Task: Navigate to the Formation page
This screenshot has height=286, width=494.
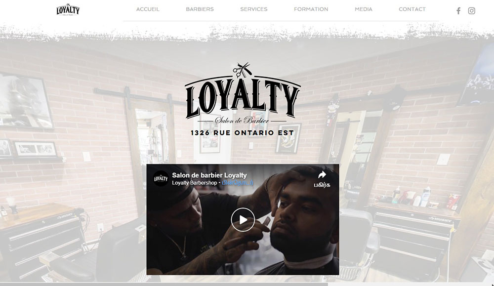Action: point(311,9)
